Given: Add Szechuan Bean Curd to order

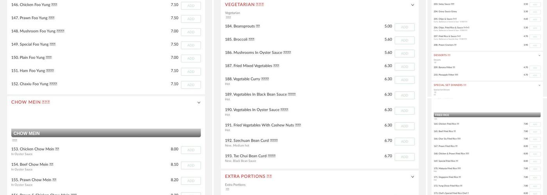Looking at the screenshot, I should 404,142.
